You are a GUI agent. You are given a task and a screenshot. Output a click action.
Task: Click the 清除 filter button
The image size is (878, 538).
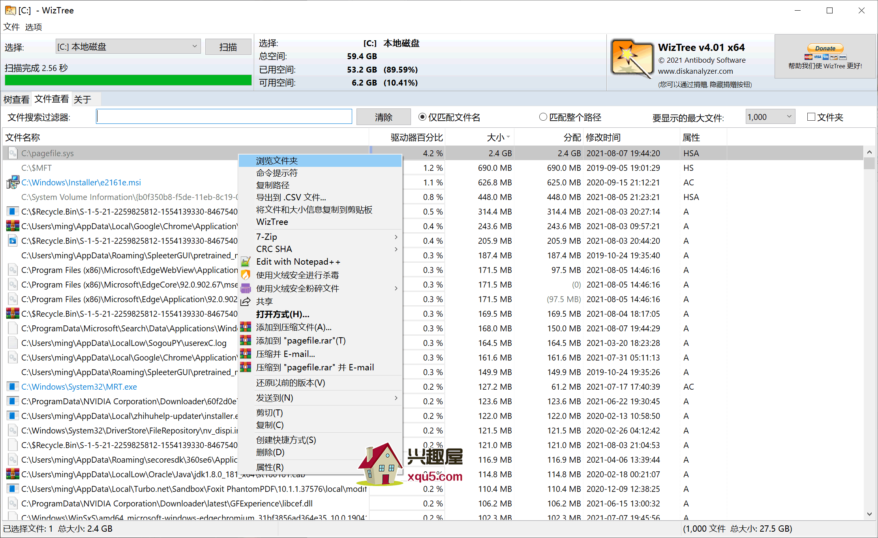click(383, 117)
